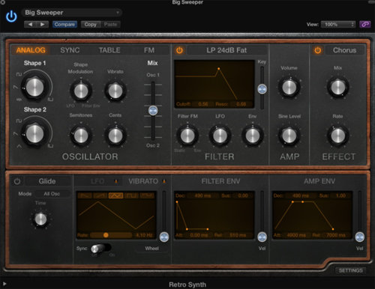The width and height of the screenshot is (375, 289).
Task: Click the Filter Env Vel slider handle
Action: tap(262, 237)
